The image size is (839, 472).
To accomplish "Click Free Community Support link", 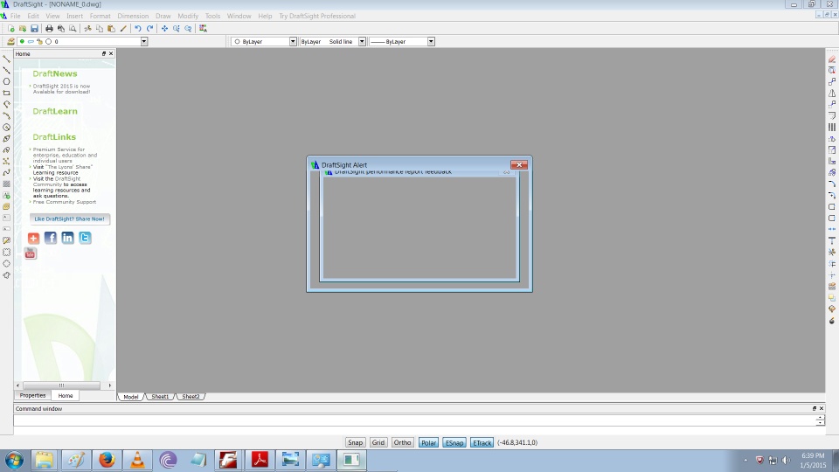I will 65,202.
